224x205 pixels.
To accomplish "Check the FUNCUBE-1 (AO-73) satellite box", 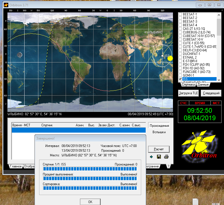I will 180,72.
